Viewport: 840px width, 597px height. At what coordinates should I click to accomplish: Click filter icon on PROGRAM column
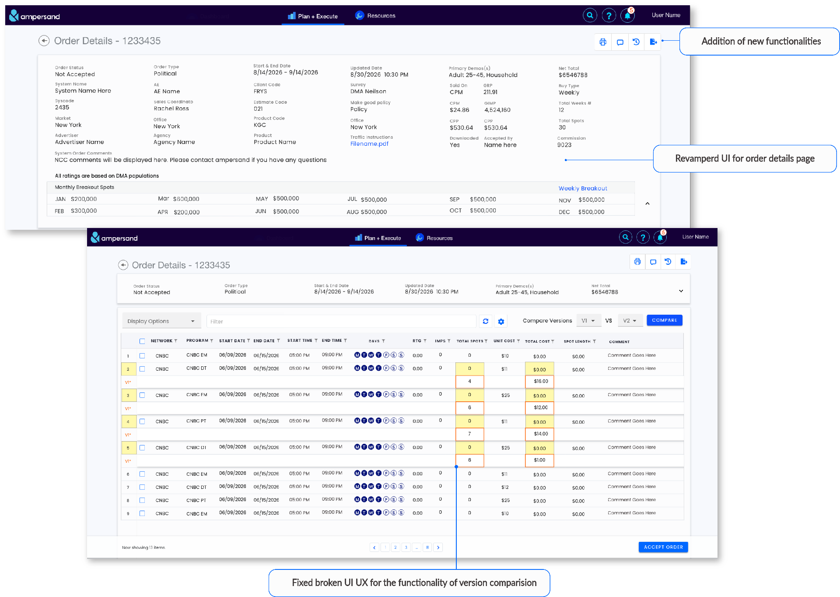coord(211,341)
